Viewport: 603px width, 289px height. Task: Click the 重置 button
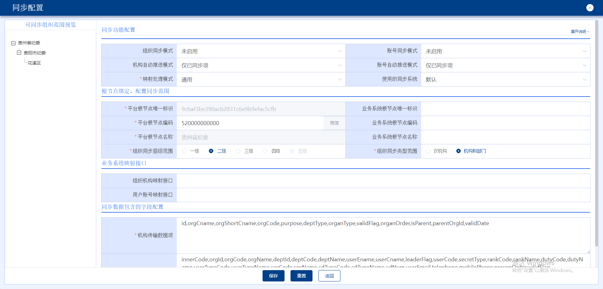[x=301, y=276]
